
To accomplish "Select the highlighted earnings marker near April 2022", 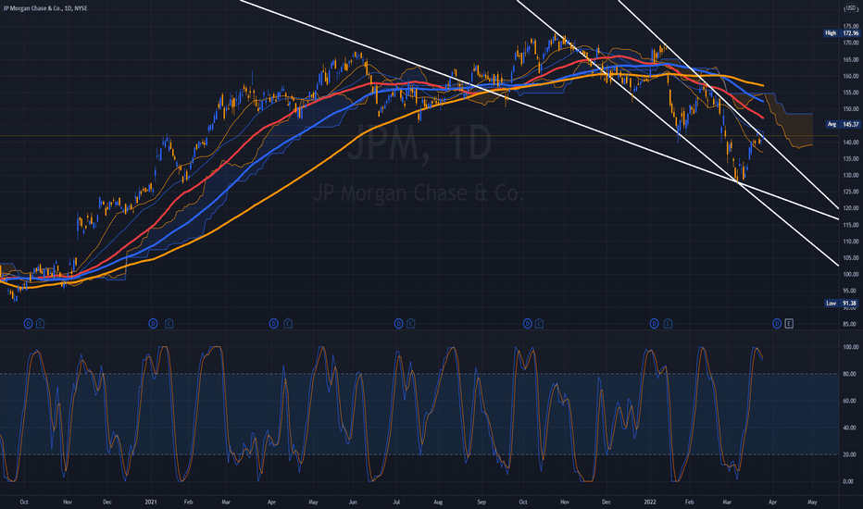I will click(789, 324).
